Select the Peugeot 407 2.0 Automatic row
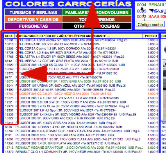The height and width of the screenshot is (153, 166). (81, 131)
